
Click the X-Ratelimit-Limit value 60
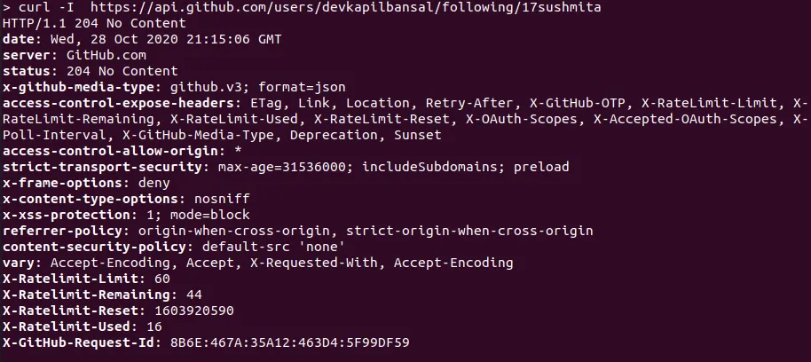pyautogui.click(x=161, y=279)
